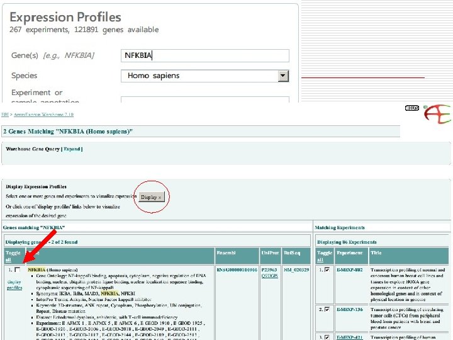Image resolution: width=453 pixels, height=340 pixels.
Task: Click the red ArrayExpress AE logo
Action: [437, 114]
